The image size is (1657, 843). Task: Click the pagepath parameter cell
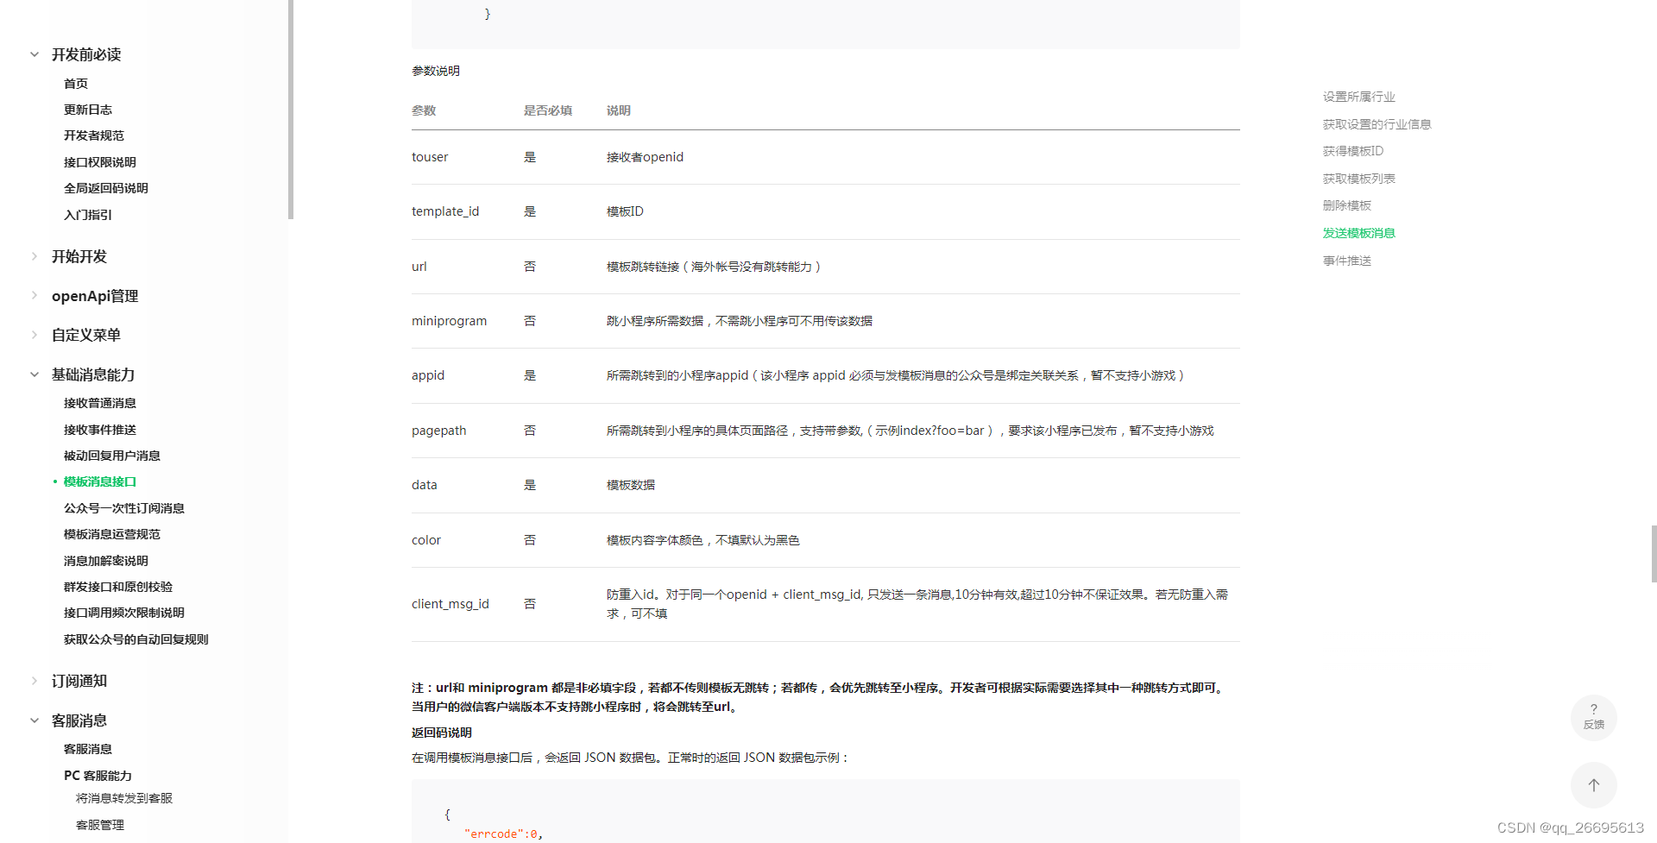tap(438, 431)
